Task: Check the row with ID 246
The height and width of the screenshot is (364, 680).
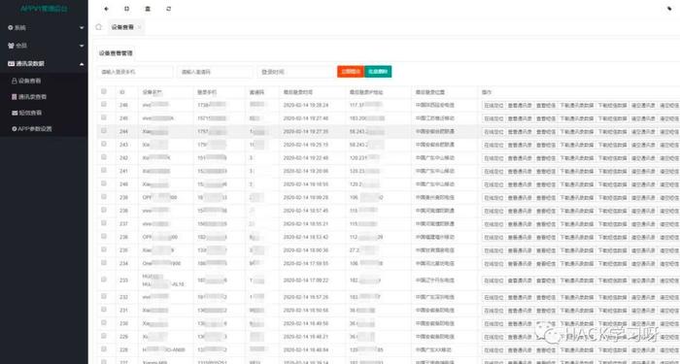Action: pyautogui.click(x=104, y=105)
